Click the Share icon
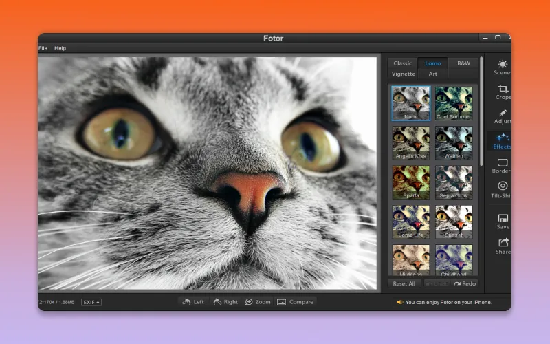This screenshot has width=550, height=344. point(503,246)
